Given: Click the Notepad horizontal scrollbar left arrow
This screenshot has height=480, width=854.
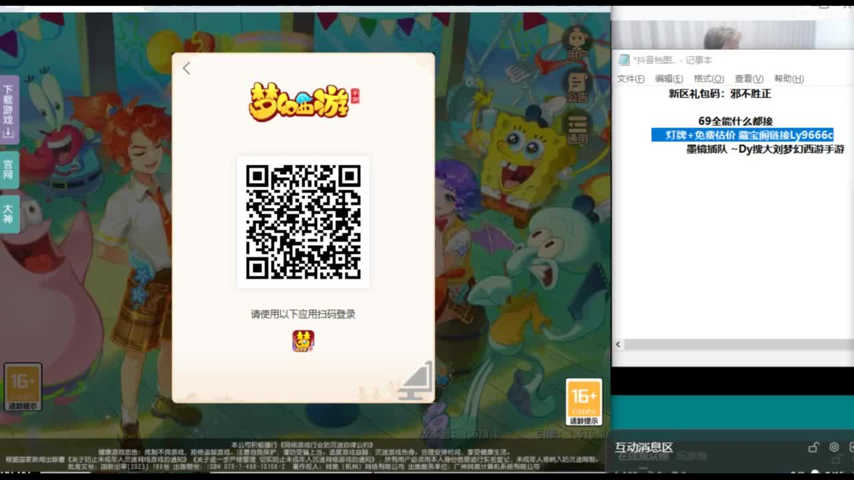Looking at the screenshot, I should (618, 345).
